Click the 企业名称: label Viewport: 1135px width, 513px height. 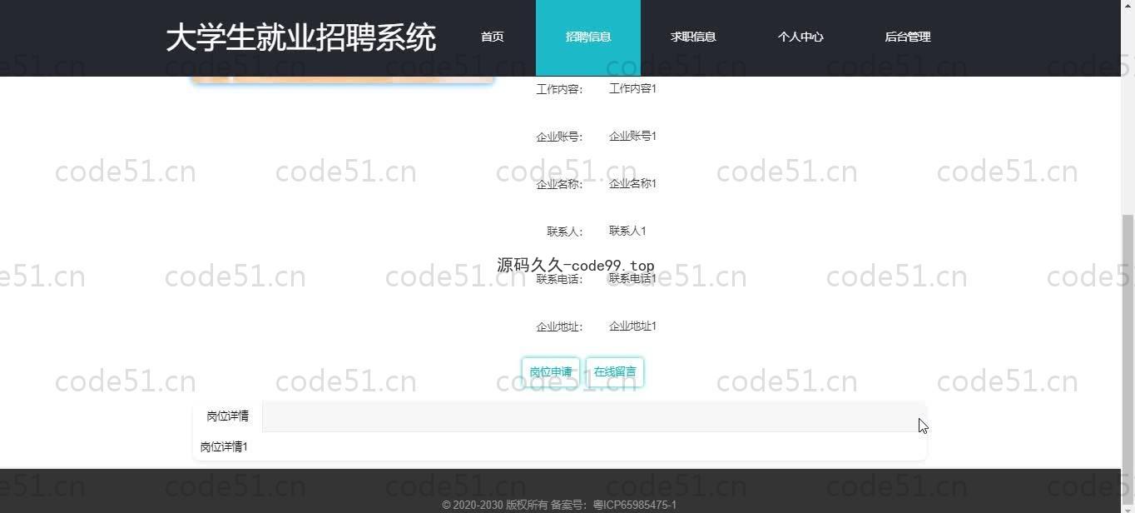[x=559, y=184]
